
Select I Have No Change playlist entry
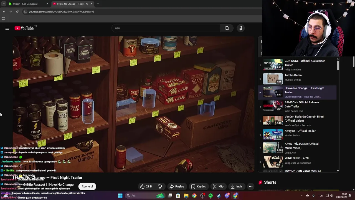coord(297,92)
